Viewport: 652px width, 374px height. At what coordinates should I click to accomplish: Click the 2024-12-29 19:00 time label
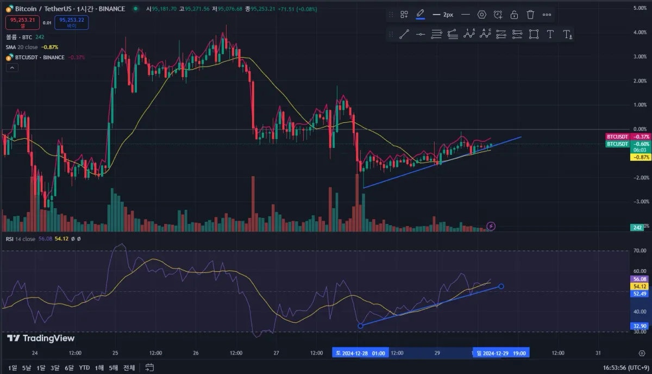tap(501, 353)
